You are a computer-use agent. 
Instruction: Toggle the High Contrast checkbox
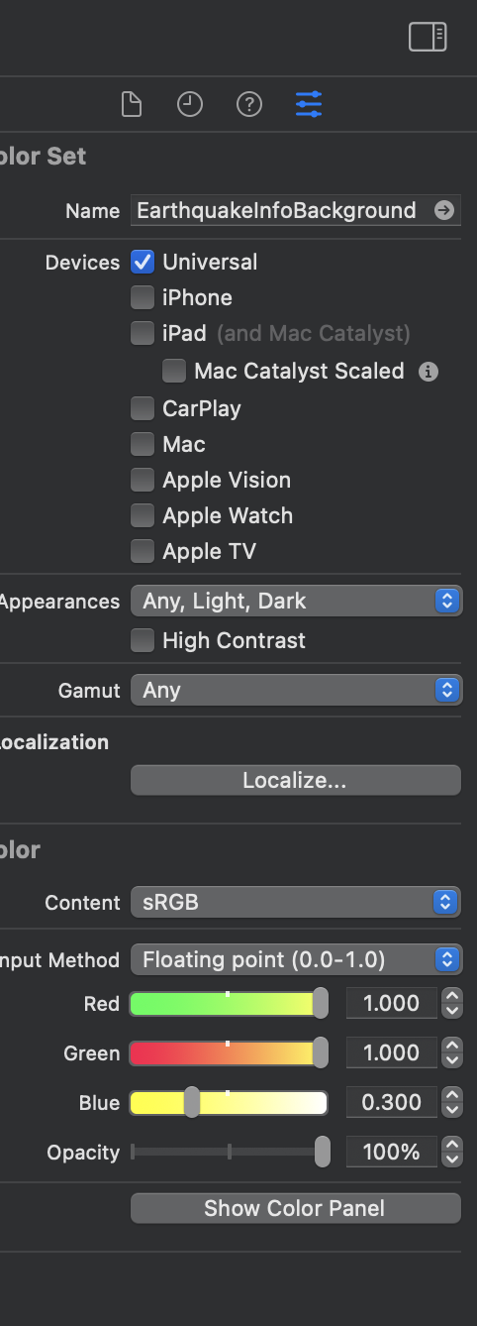[143, 641]
